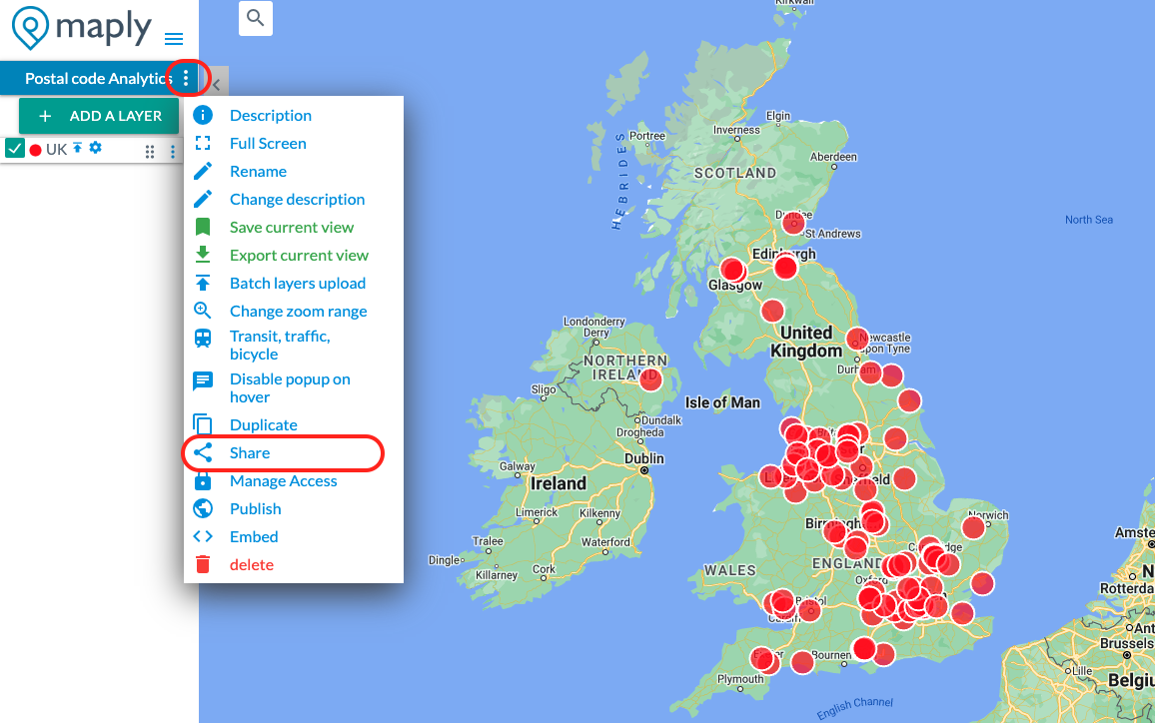Open the UK layer settings gear
The width and height of the screenshot is (1155, 723).
point(96,148)
